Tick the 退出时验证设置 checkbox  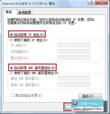[12, 95]
